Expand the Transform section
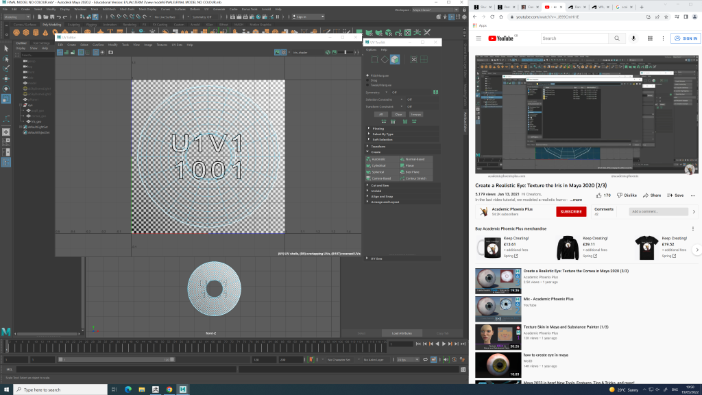This screenshot has height=395, width=702. tap(402, 147)
